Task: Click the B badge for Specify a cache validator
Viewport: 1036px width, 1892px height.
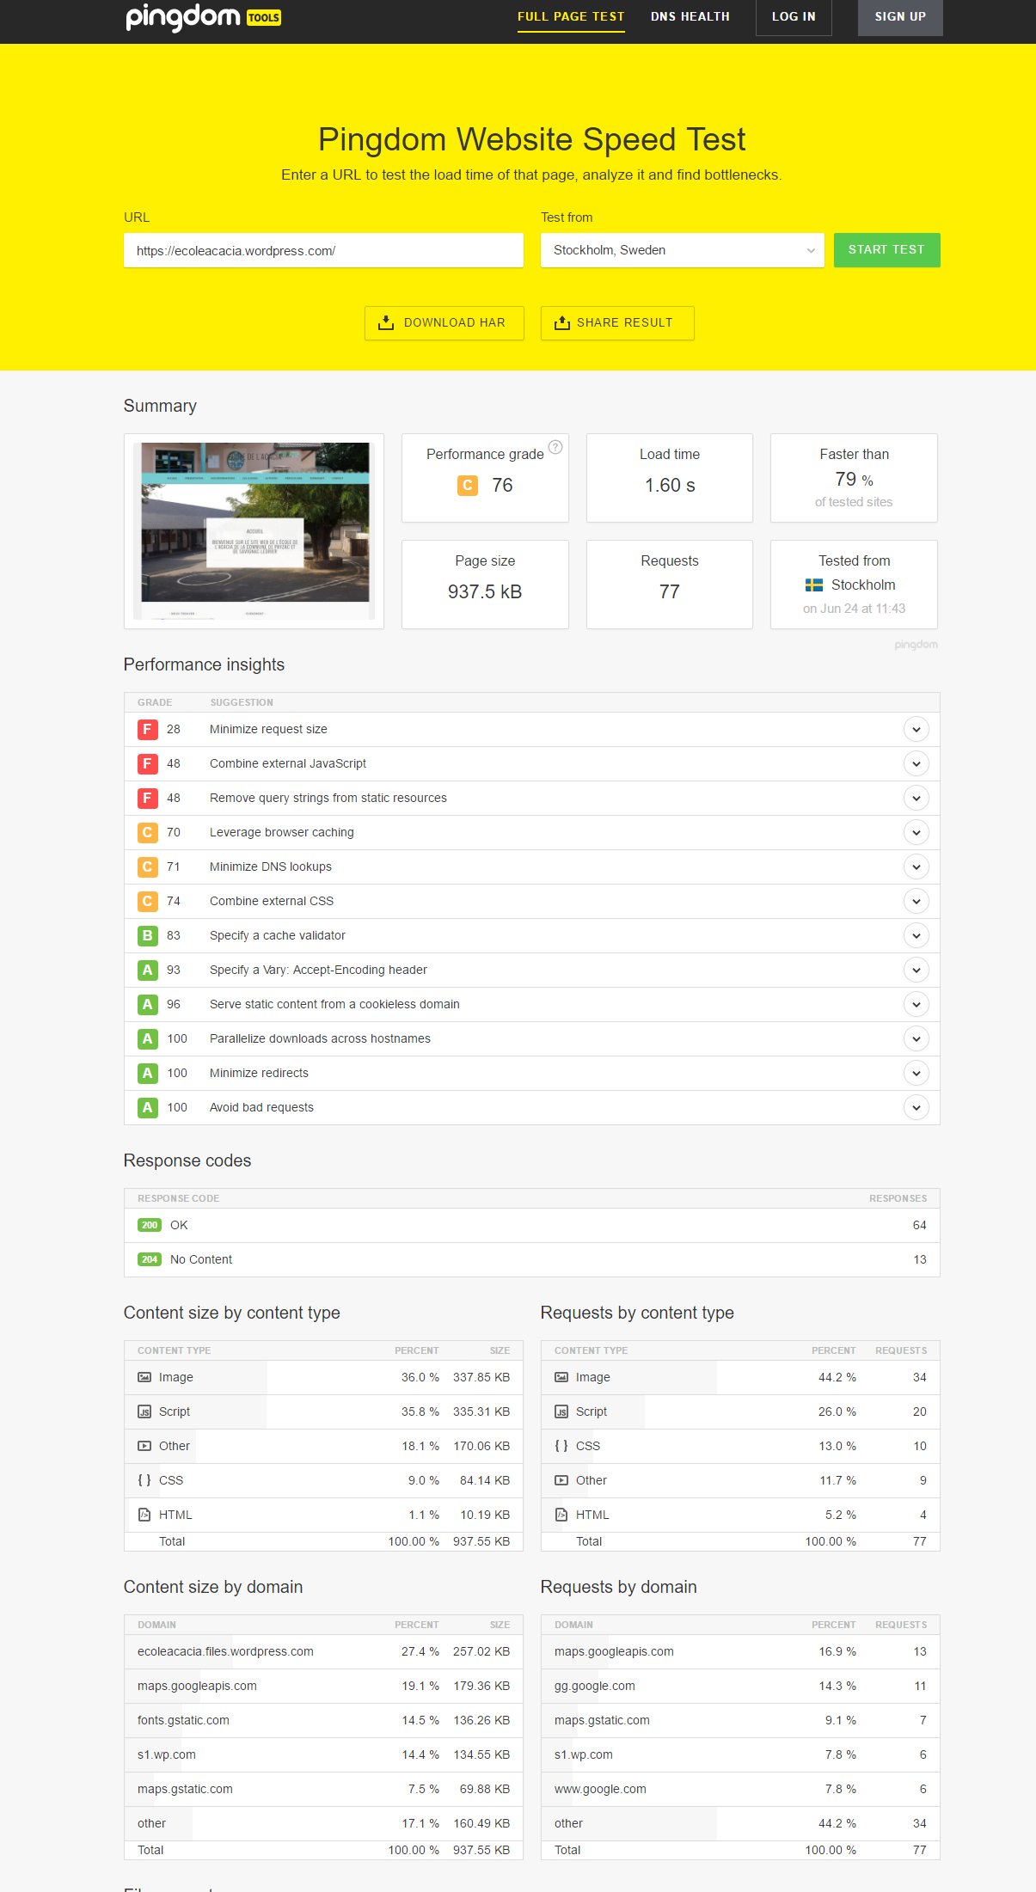Action: (x=147, y=935)
